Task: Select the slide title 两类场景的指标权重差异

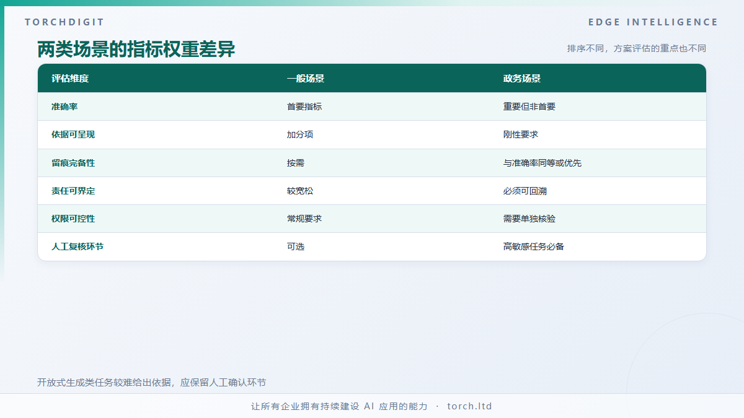Action: click(136, 49)
